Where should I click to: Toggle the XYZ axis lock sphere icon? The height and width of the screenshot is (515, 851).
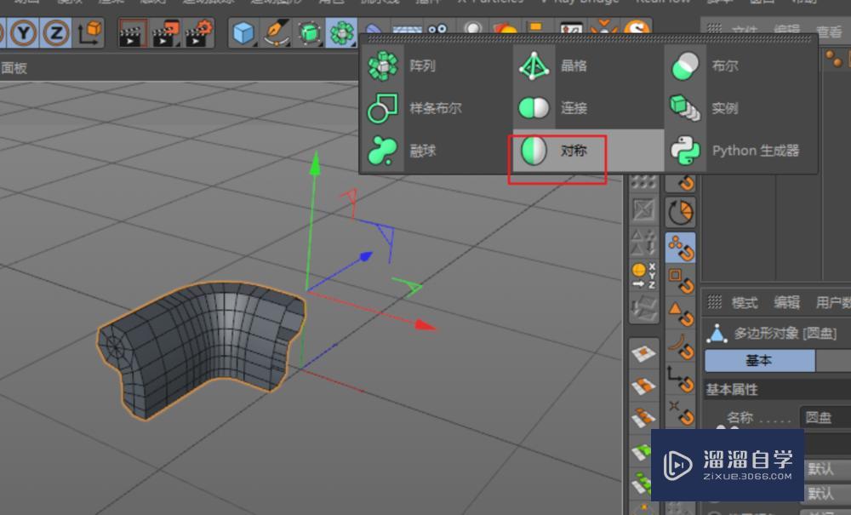[x=643, y=276]
